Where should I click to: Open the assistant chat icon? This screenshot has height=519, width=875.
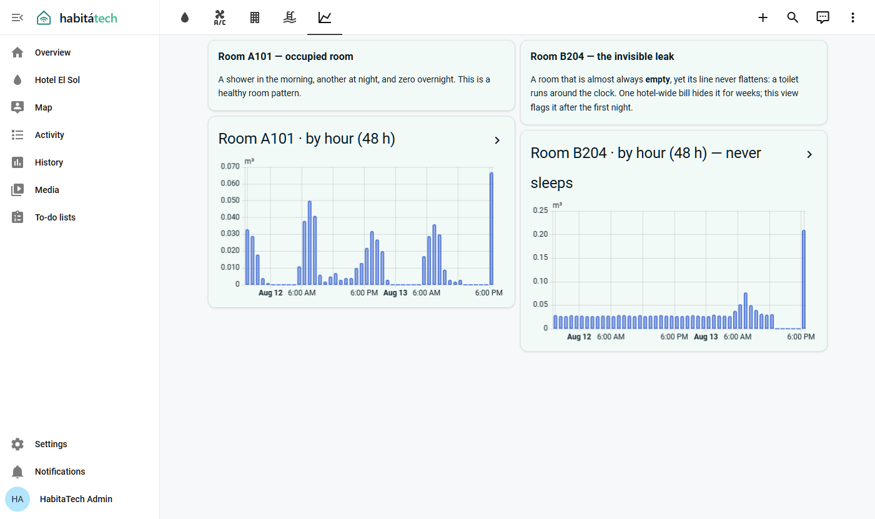823,17
